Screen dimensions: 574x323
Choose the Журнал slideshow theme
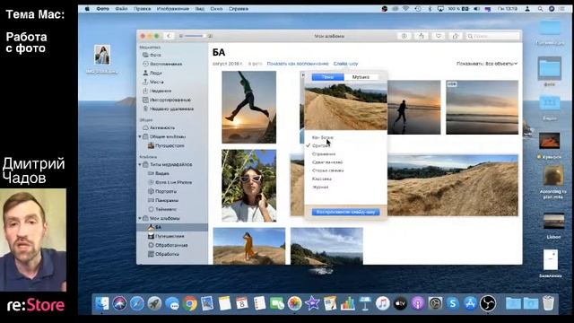(320, 188)
